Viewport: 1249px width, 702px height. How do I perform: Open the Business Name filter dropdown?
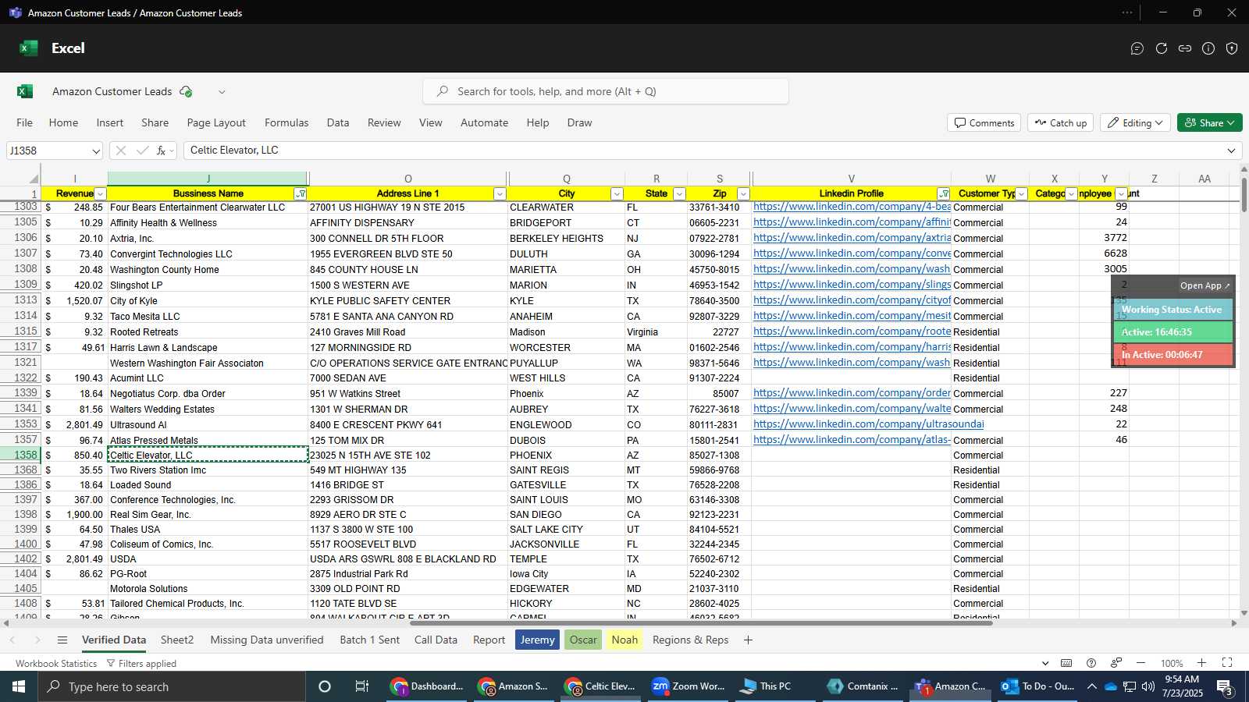point(301,194)
